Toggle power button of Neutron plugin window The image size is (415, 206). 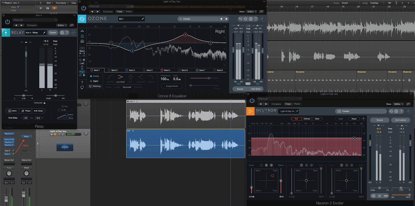coord(252,100)
